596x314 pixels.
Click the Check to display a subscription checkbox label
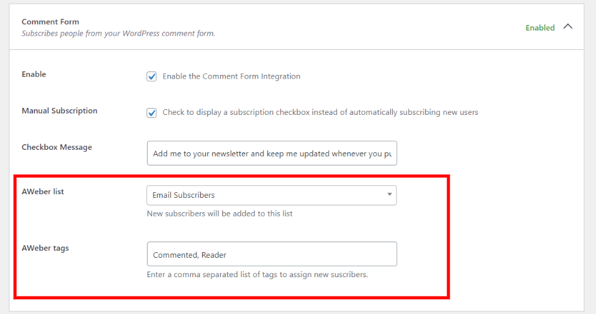[x=320, y=112]
